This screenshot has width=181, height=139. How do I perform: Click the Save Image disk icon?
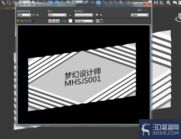[x=18, y=21]
